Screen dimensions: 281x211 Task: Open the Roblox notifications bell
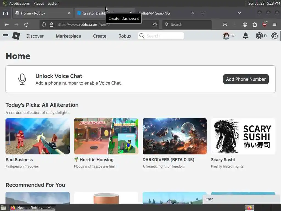tap(246, 36)
